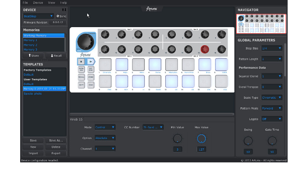Click the CNTRL/SEQ button on the device

click(81, 69)
